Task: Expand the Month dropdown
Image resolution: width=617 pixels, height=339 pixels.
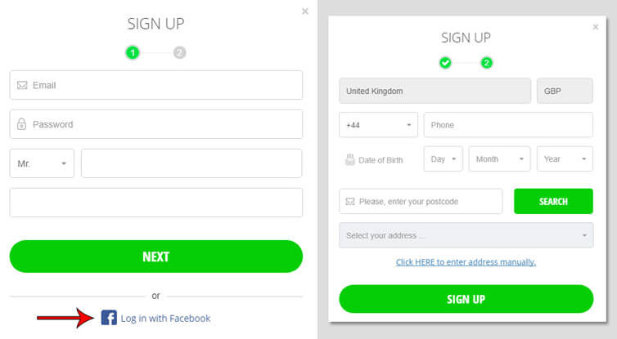Action: [499, 159]
